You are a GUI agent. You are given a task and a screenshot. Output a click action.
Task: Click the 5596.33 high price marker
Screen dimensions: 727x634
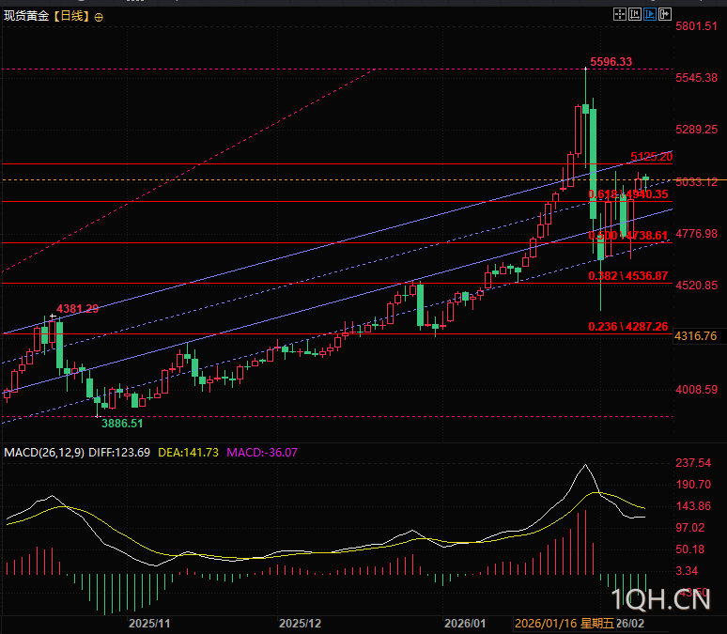tap(611, 62)
